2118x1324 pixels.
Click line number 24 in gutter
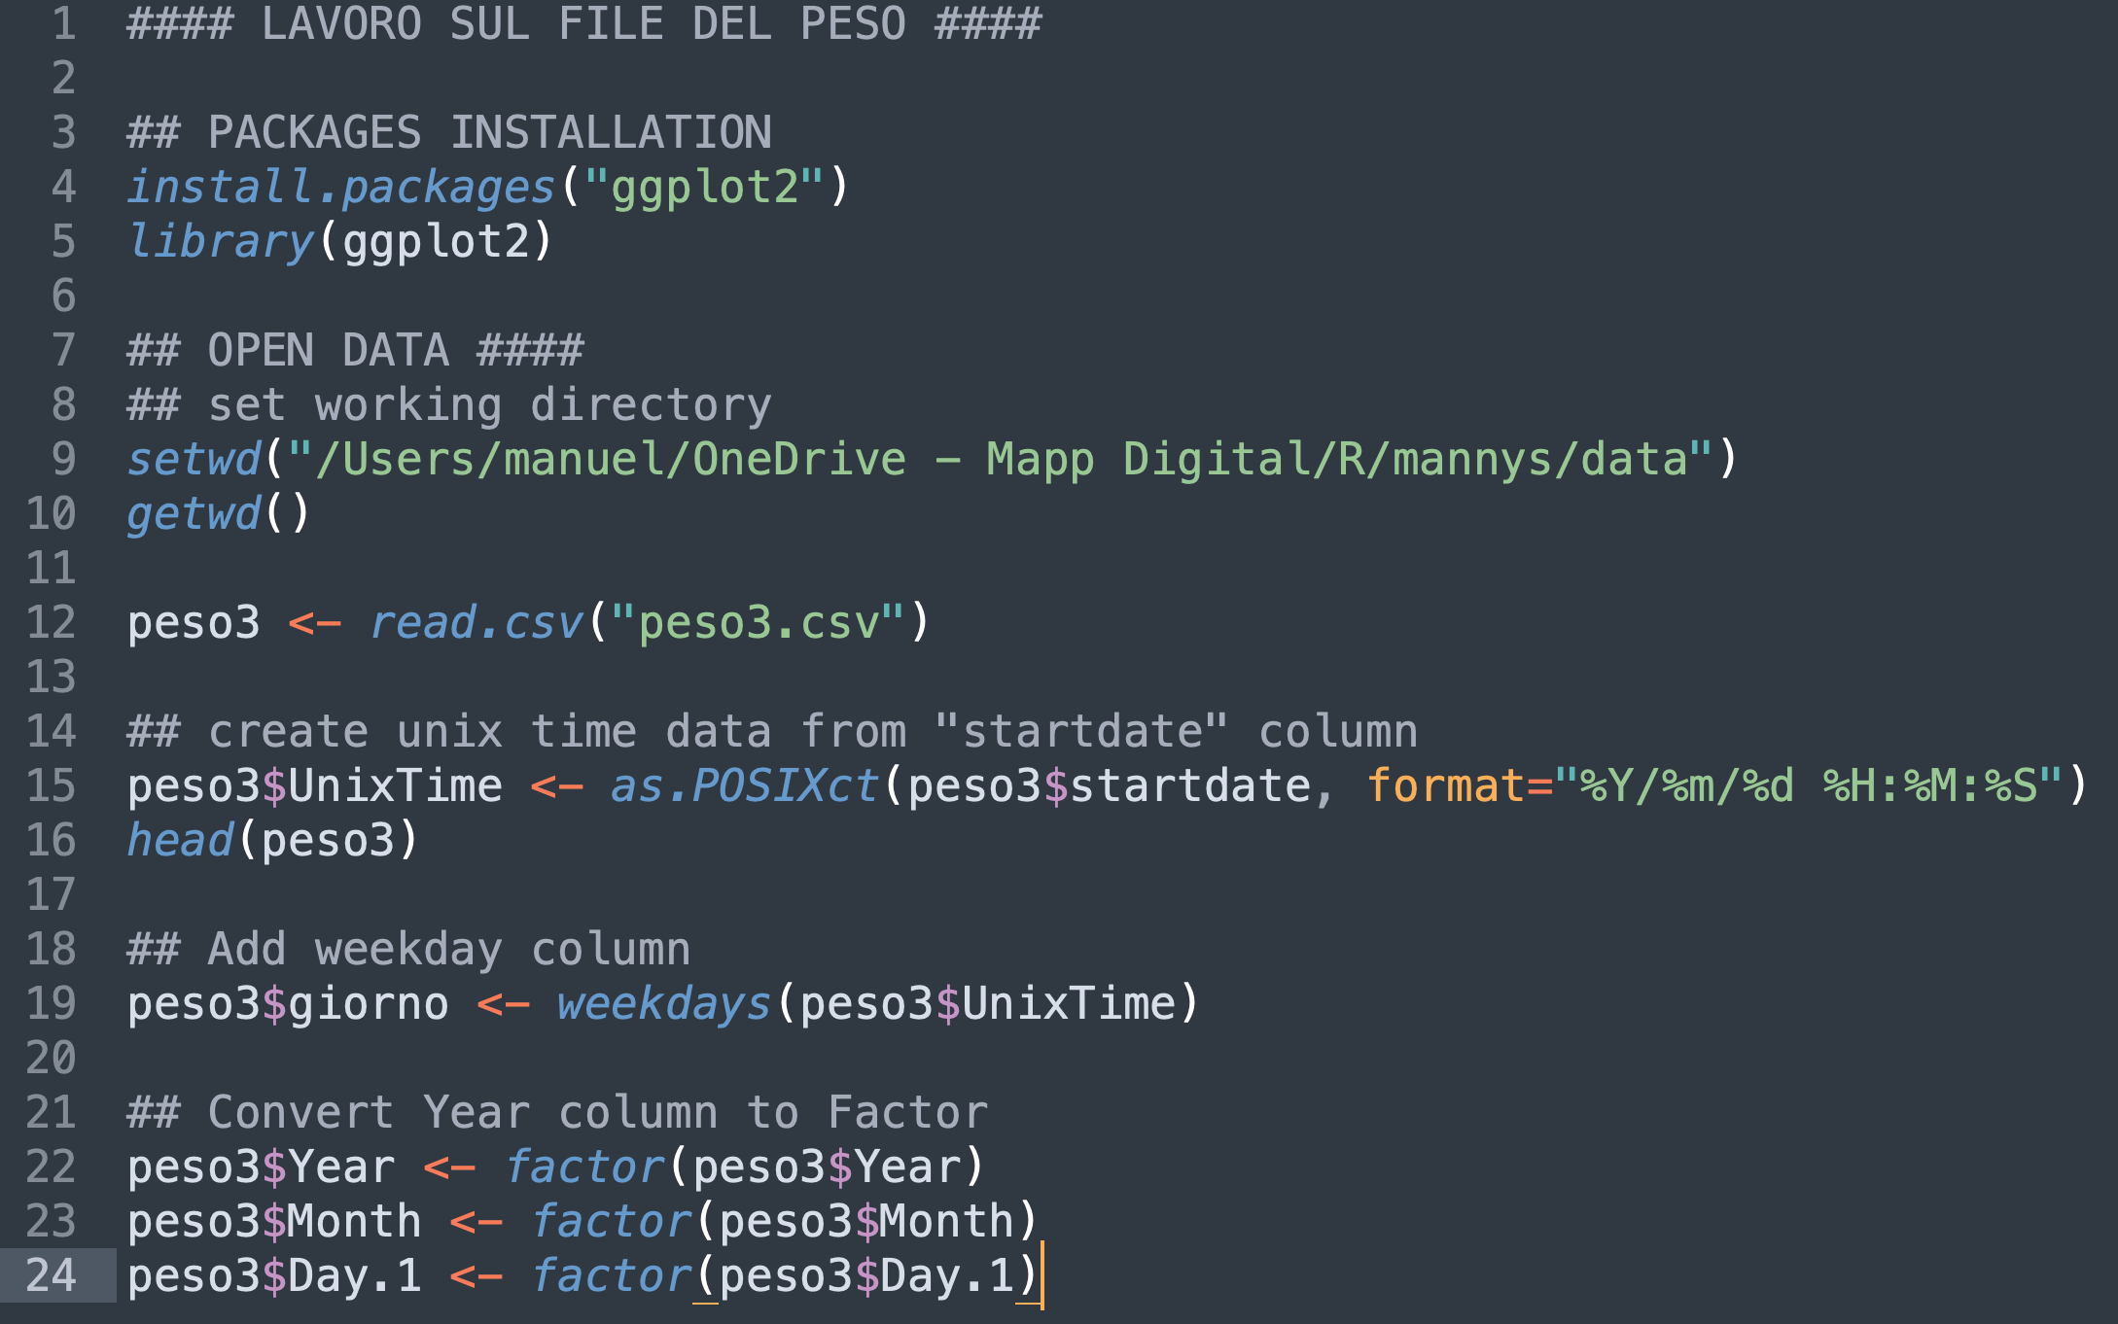tap(52, 1275)
